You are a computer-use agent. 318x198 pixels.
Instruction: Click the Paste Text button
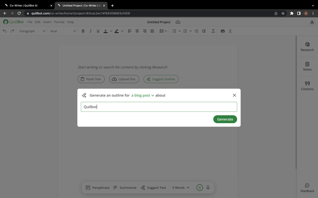pyautogui.click(x=91, y=79)
